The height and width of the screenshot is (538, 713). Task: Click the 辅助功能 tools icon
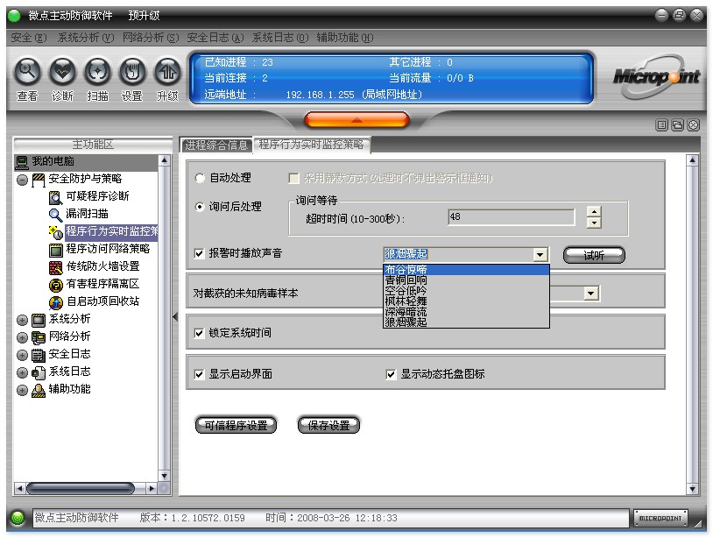39,390
